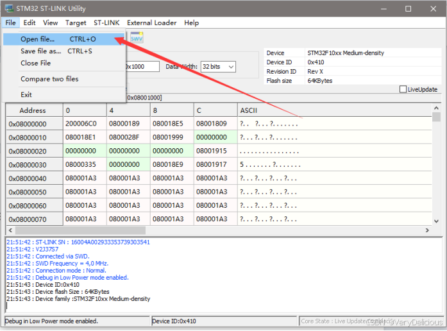
Task: Click memory cell 080018E1
Action: tap(85, 137)
